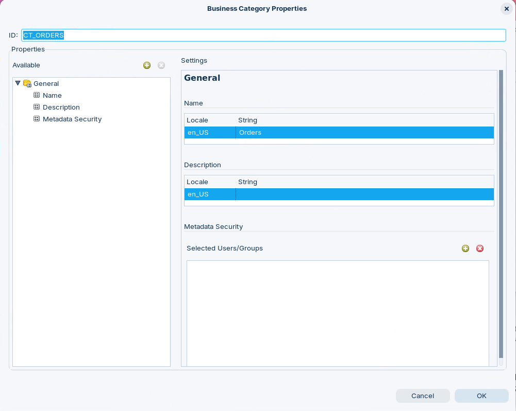
Task: Click the ID text field
Action: (x=263, y=35)
